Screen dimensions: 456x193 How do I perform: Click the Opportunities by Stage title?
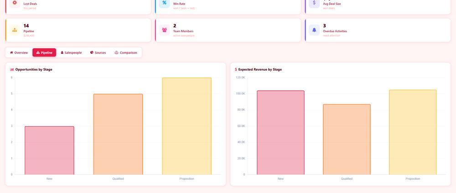click(x=34, y=69)
